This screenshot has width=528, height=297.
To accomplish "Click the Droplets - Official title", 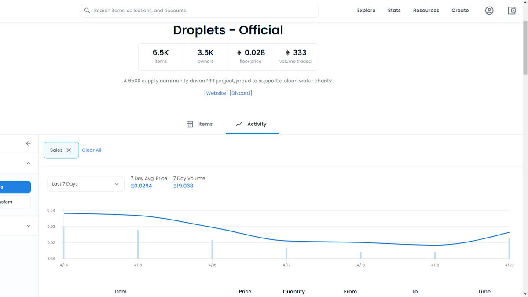I will tap(228, 30).
